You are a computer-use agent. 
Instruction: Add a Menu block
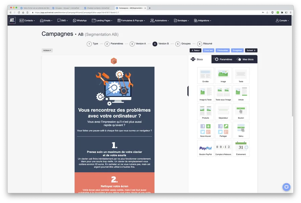coord(241,130)
